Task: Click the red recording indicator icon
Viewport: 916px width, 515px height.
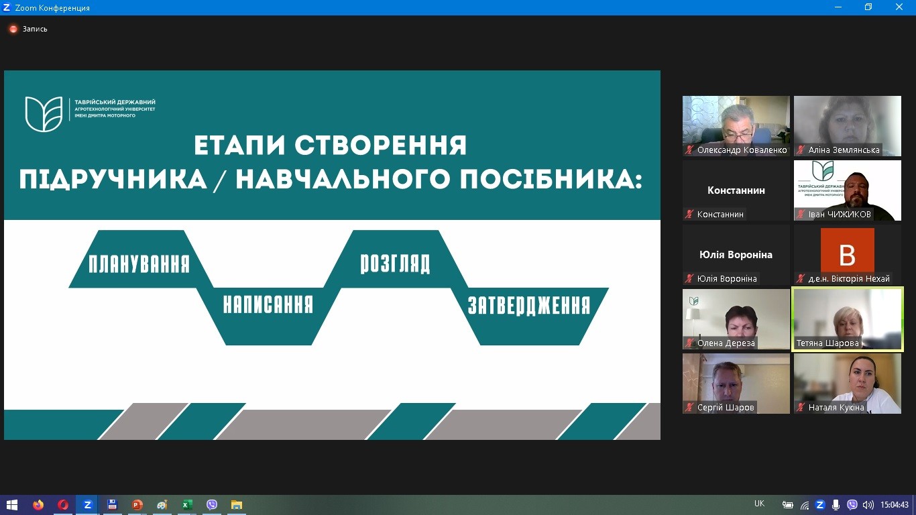Action: click(13, 29)
